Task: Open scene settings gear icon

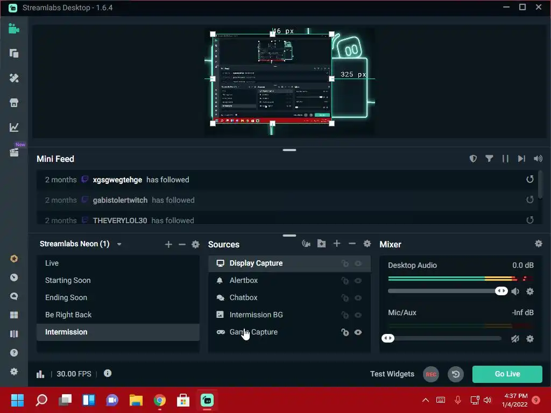Action: (x=195, y=245)
